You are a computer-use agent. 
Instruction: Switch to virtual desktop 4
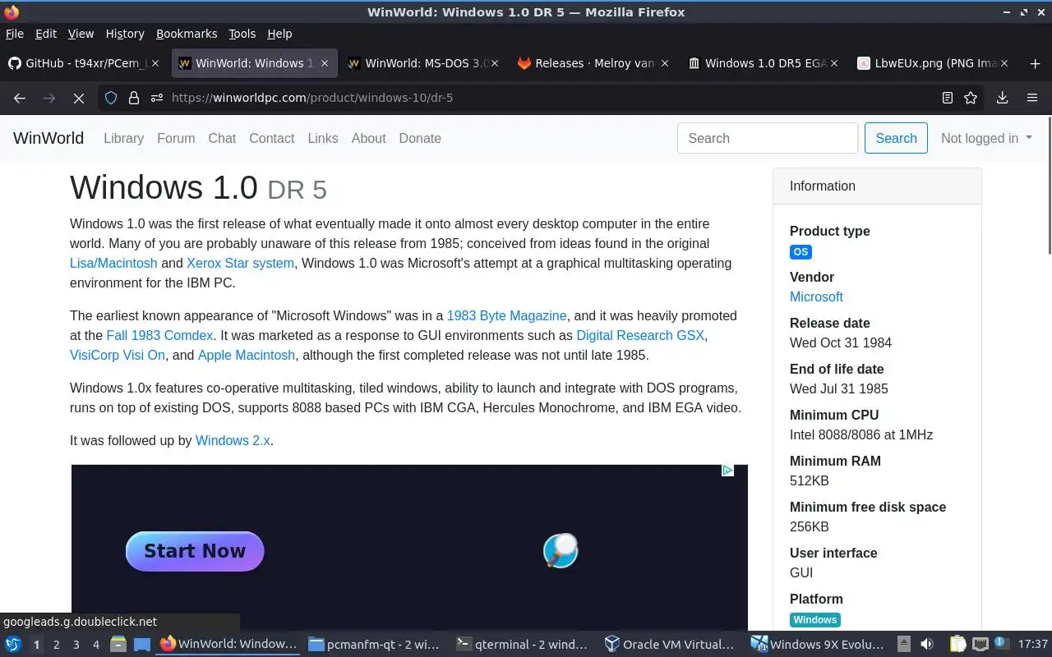(95, 645)
